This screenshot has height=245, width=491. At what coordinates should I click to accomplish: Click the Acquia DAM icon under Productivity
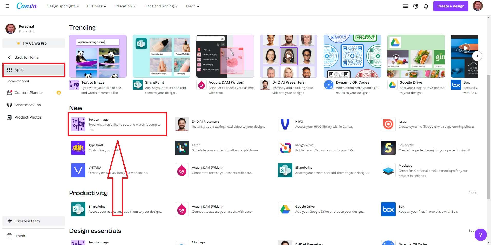pyautogui.click(x=182, y=209)
